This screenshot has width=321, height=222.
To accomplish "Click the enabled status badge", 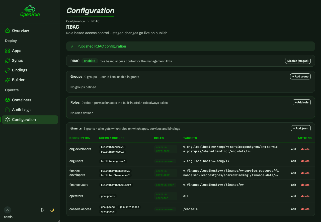I will click(90, 61).
